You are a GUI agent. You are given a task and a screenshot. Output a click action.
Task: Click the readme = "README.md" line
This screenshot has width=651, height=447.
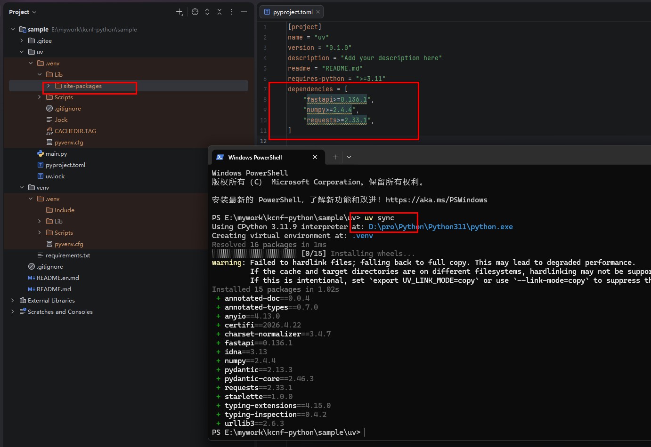click(x=325, y=68)
